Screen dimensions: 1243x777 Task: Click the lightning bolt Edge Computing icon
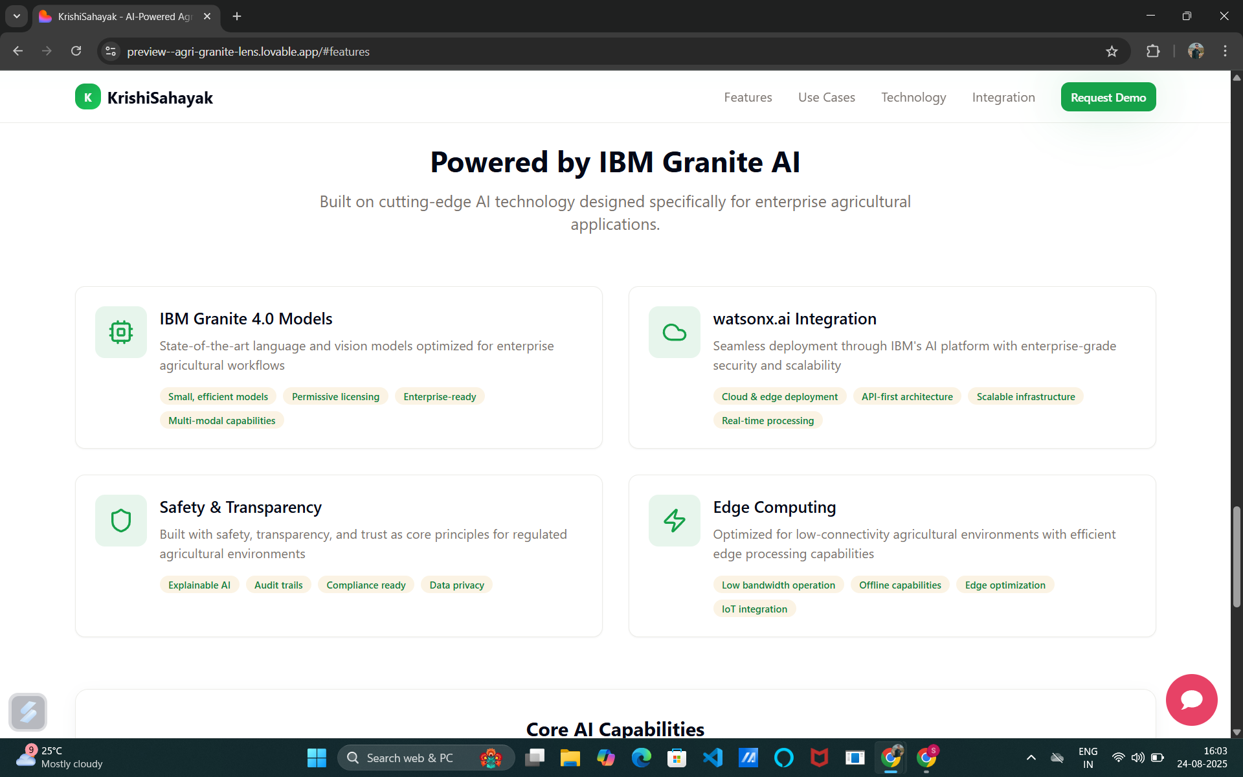674,521
